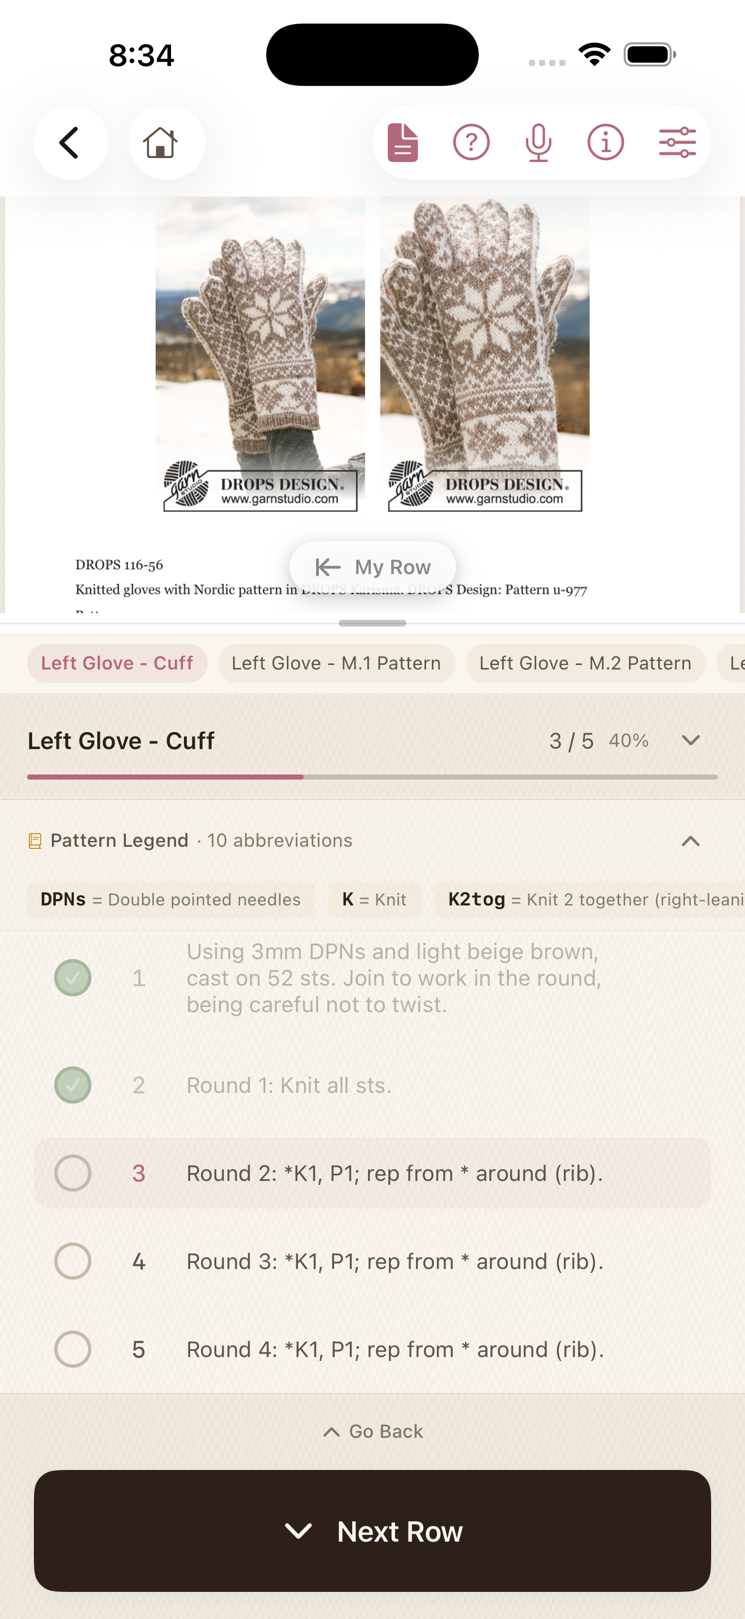745x1619 pixels.
Task: Collapse the row list via Go Back
Action: [372, 1431]
